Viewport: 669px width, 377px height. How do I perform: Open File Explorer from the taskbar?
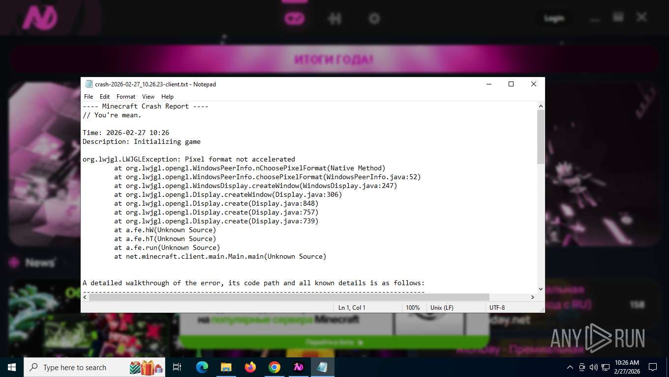point(226,367)
